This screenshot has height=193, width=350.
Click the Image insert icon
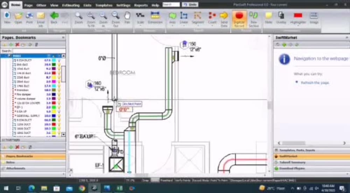tap(314, 16)
